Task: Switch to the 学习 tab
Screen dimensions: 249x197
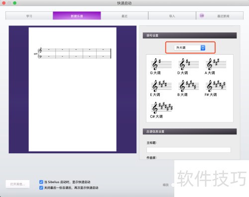Action: [29, 16]
